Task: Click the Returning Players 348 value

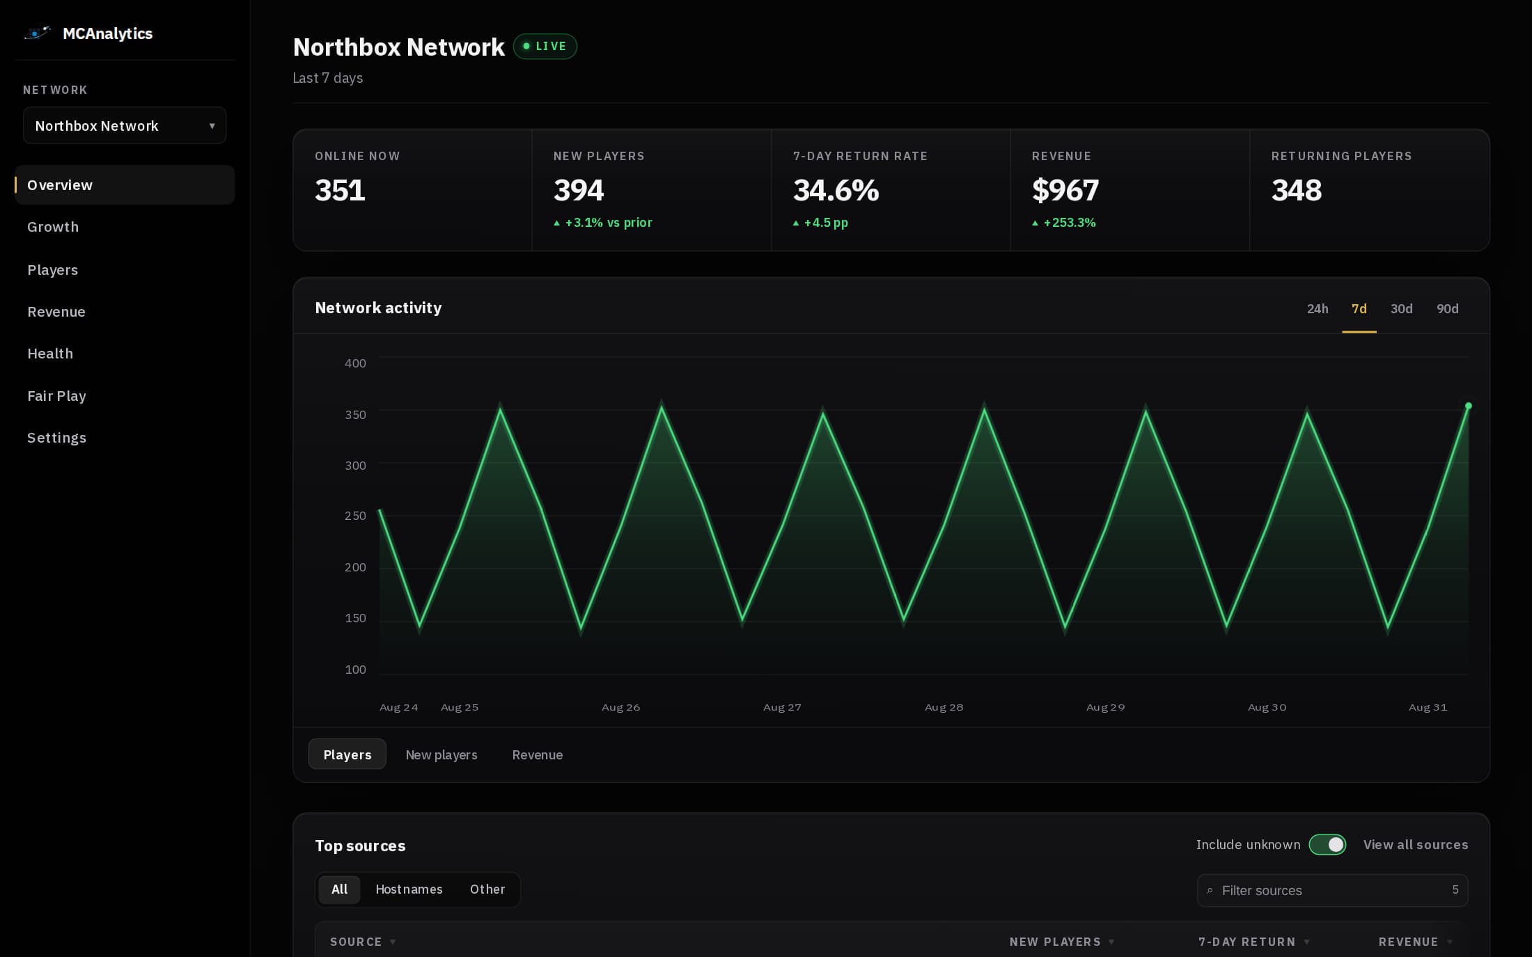Action: 1297,190
